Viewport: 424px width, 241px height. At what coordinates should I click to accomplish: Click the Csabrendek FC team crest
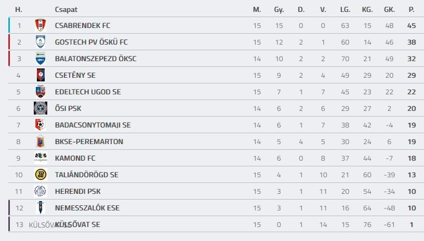pyautogui.click(x=40, y=25)
